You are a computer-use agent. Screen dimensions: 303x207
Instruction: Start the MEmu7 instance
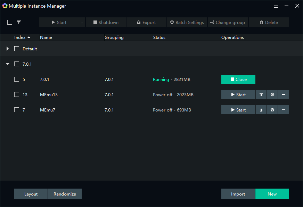tap(238, 110)
